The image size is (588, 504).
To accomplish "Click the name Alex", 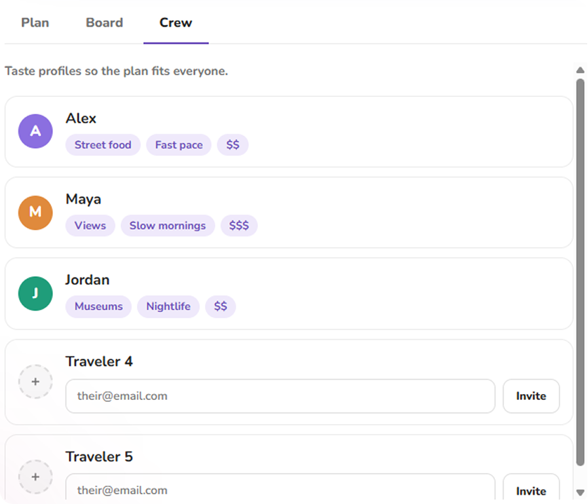I will (81, 118).
